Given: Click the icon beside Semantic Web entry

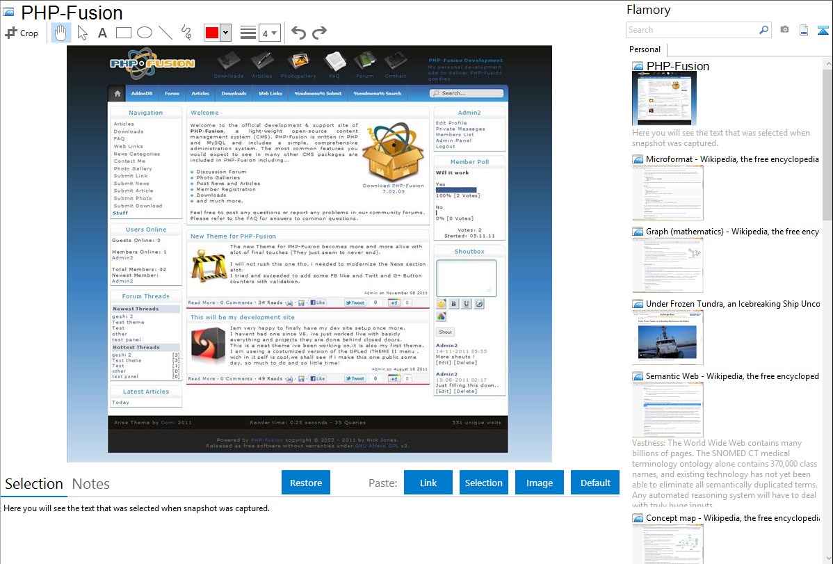Looking at the screenshot, I should click(638, 376).
